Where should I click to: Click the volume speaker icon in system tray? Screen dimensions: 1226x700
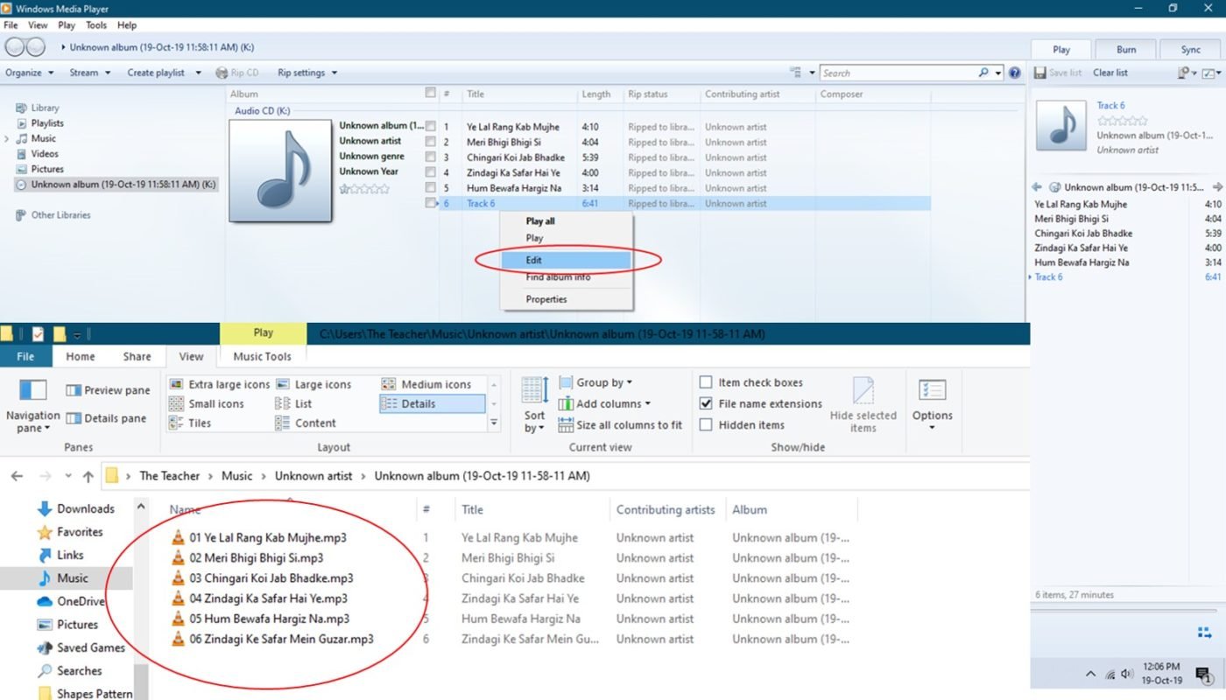coord(1127,675)
